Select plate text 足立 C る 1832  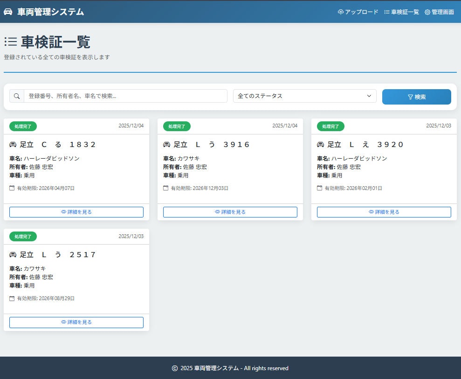tap(58, 145)
